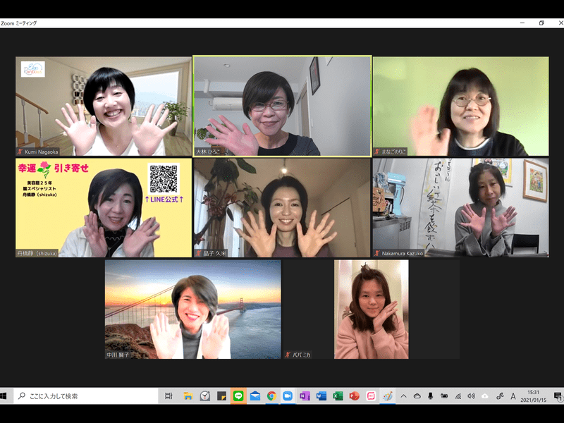The image size is (564, 423).
Task: Select Kumi Nagaoka's video tile
Action: 104,106
